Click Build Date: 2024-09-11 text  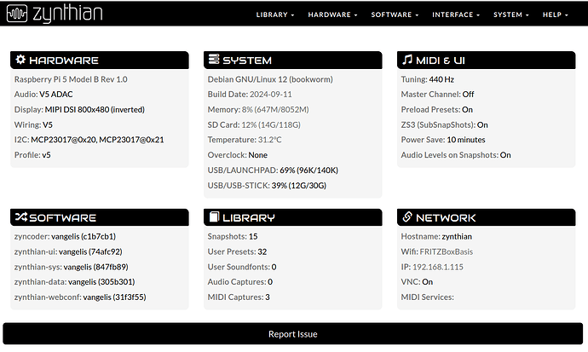point(250,94)
